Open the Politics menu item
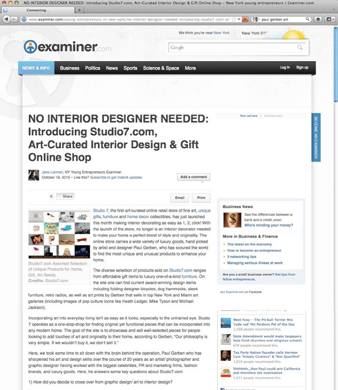Screen dimensions: 338x390 pyautogui.click(x=92, y=68)
